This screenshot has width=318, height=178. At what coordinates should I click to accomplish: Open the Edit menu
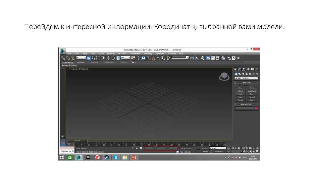69,54
